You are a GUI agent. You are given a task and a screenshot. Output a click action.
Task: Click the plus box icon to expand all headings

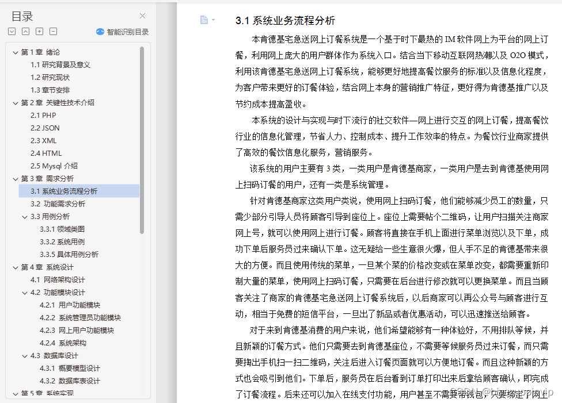tap(39, 32)
